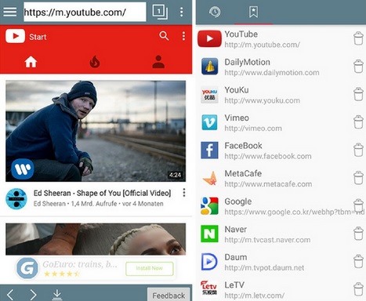Delete the FaceBook bookmark
366x301 pixels.
click(358, 150)
